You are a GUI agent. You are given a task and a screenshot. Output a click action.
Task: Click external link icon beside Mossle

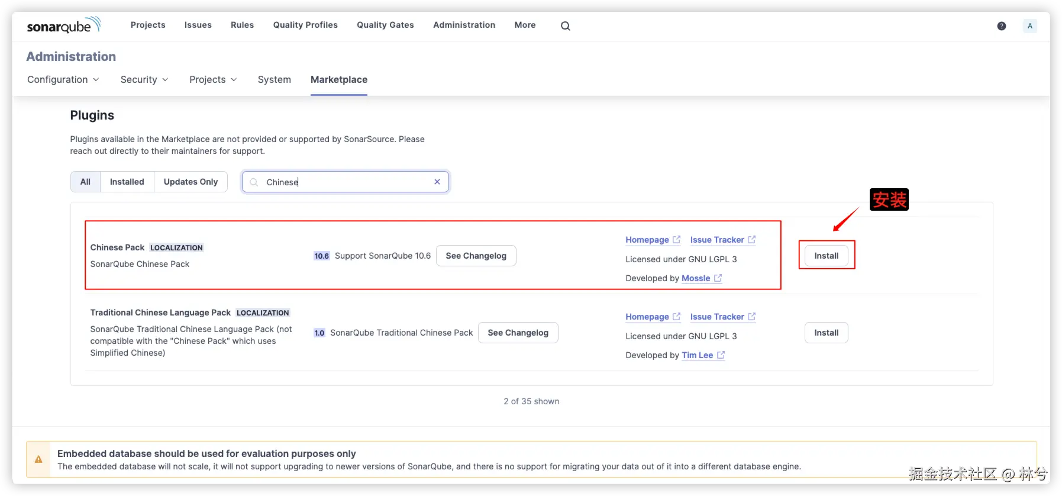pos(718,278)
